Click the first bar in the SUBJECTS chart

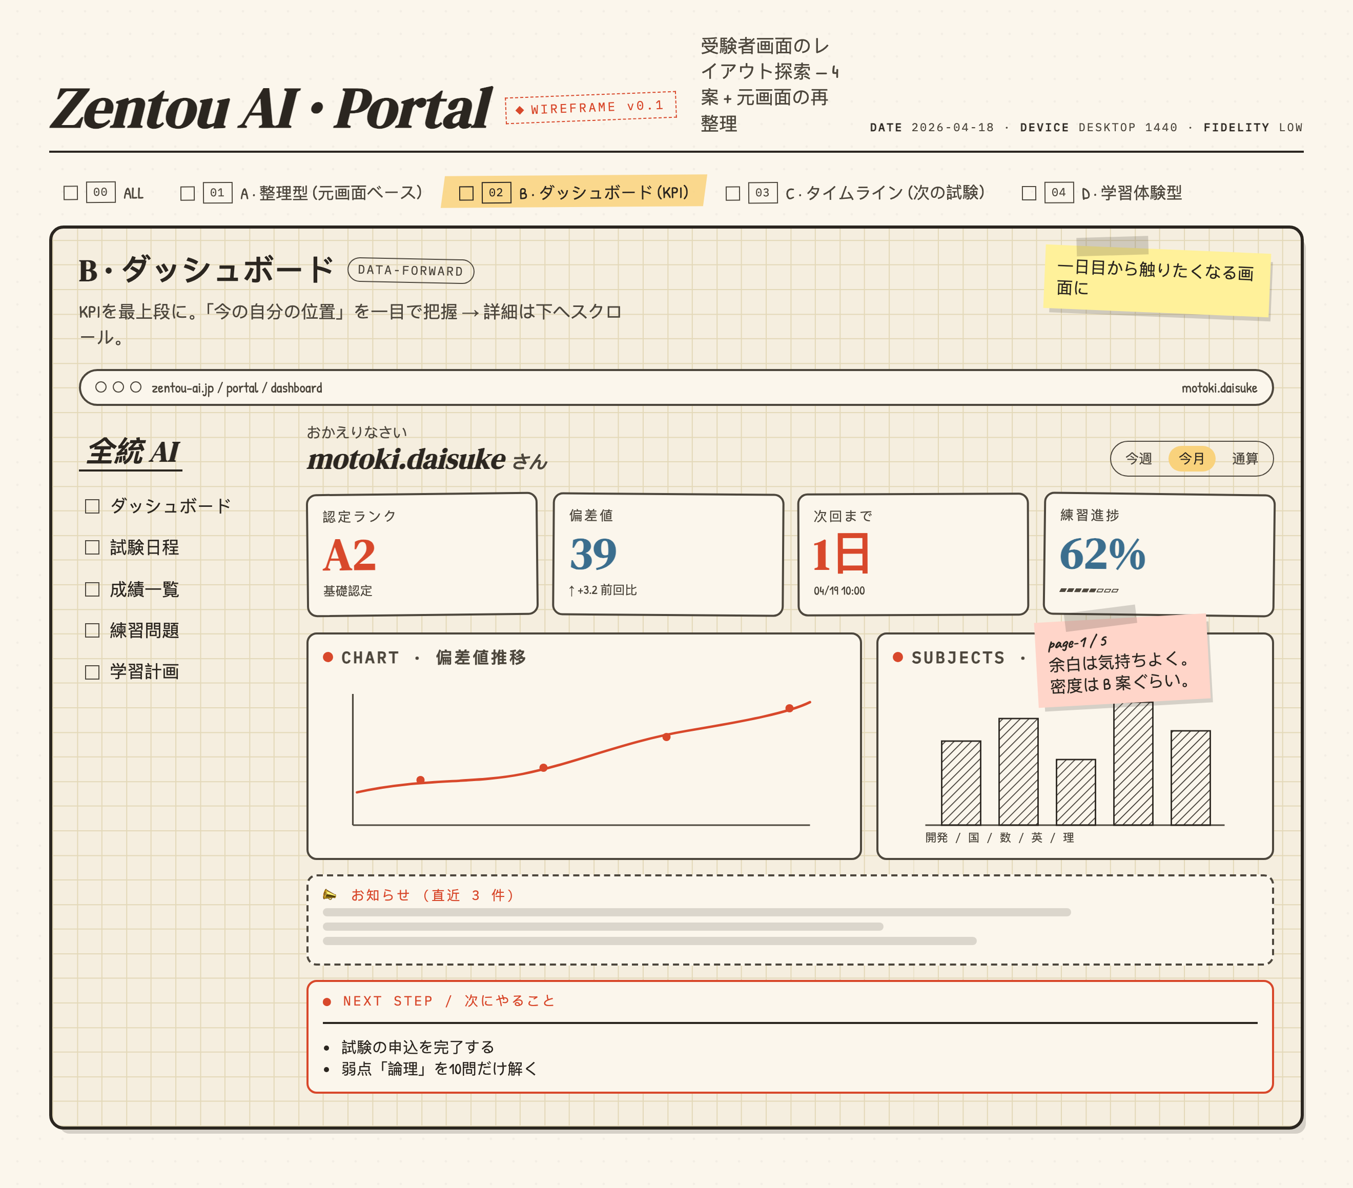(961, 783)
